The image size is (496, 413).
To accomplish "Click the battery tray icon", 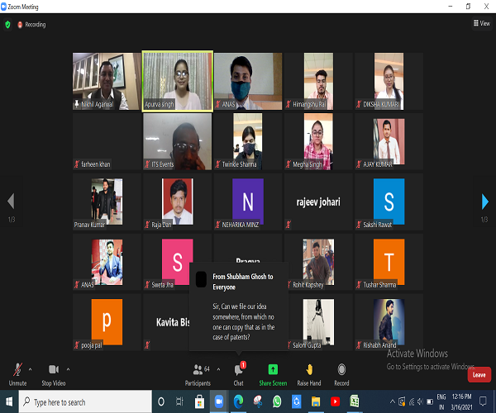I will coord(430,401).
